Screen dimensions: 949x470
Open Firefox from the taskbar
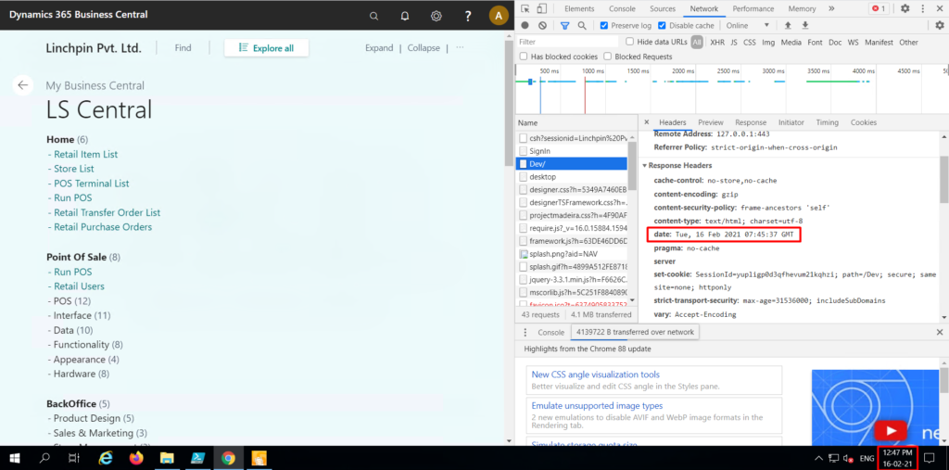(x=135, y=458)
